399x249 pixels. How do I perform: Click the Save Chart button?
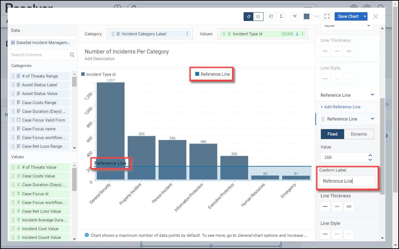tap(348, 16)
